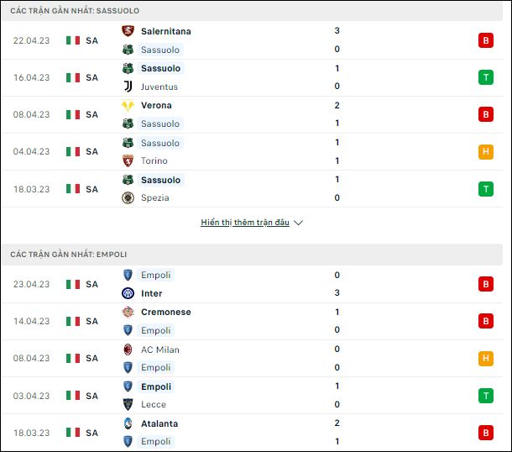This screenshot has width=512, height=452.
Task: Click the 'Các trận gần nhất: Empoli' header
Action: pyautogui.click(x=69, y=255)
